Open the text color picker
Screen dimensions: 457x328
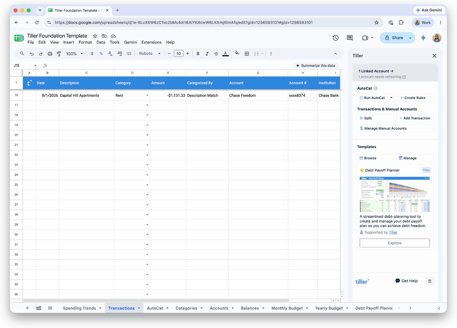(x=225, y=54)
